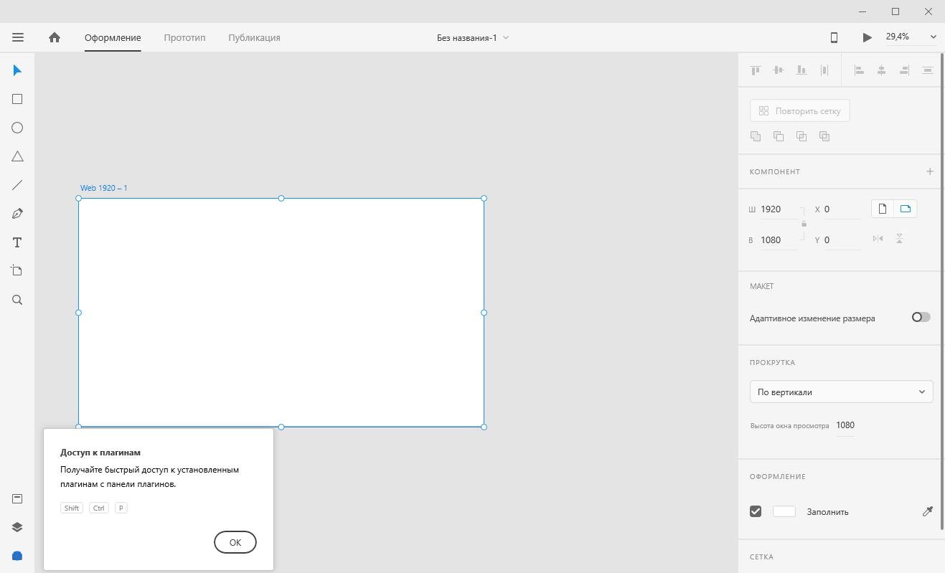Open the Plugins panel icon
The image size is (945, 573).
click(17, 556)
